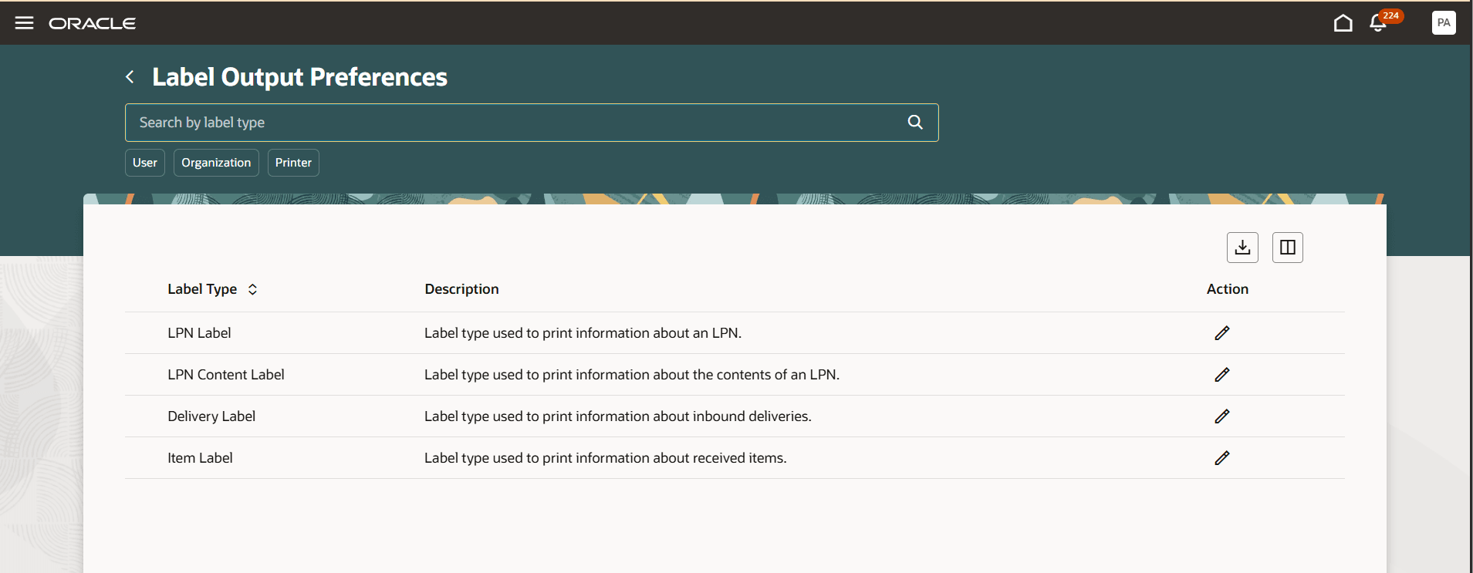Click the 224 notification count badge
The width and height of the screenshot is (1473, 573).
click(x=1391, y=16)
